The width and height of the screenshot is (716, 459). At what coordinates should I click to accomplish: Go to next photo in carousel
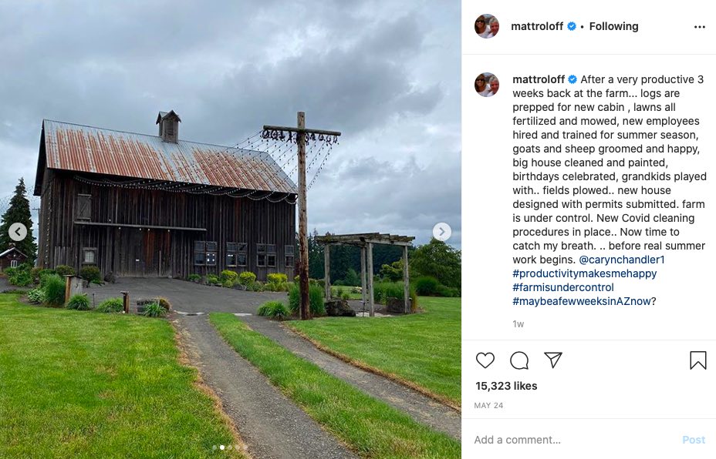click(x=441, y=232)
